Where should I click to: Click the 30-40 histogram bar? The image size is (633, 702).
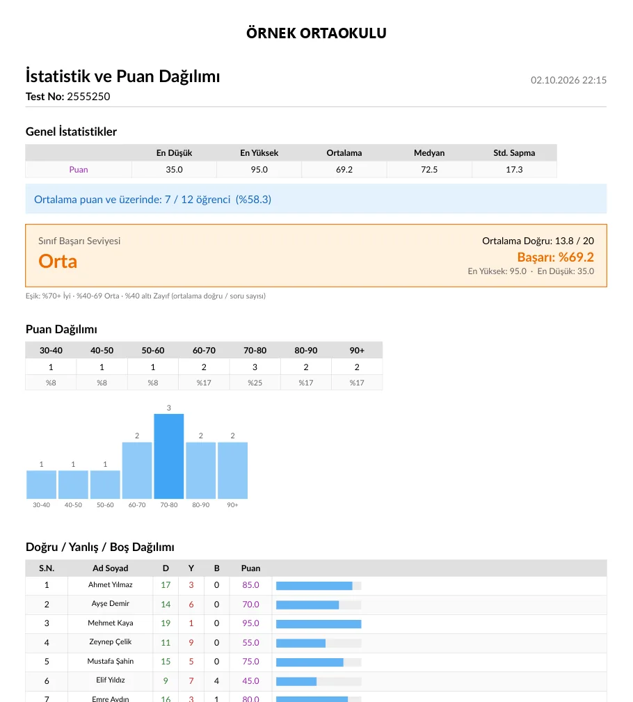[42, 484]
